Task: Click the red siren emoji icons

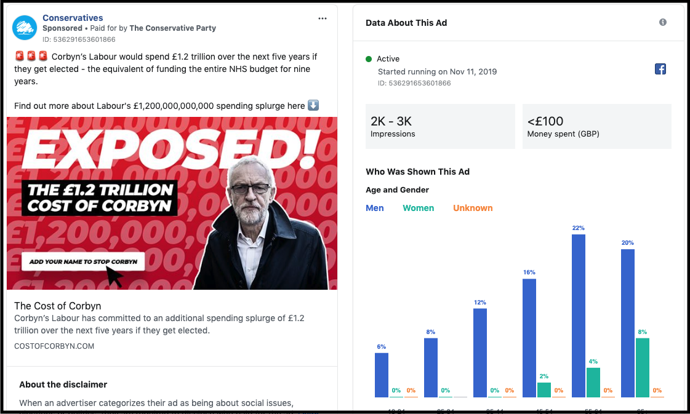Action: point(31,57)
